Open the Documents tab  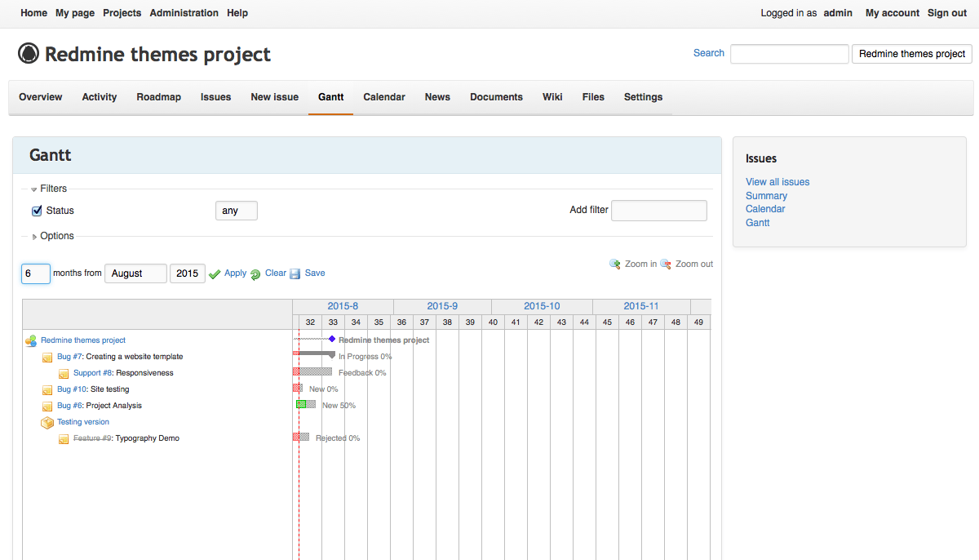496,97
